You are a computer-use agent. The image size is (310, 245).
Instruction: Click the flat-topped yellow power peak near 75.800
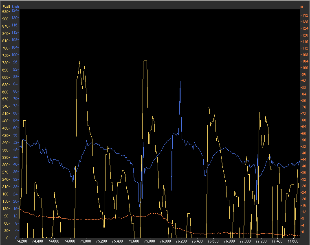pos(145,61)
